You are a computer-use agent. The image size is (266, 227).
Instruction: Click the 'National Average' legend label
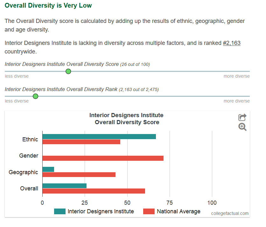[x=178, y=211]
